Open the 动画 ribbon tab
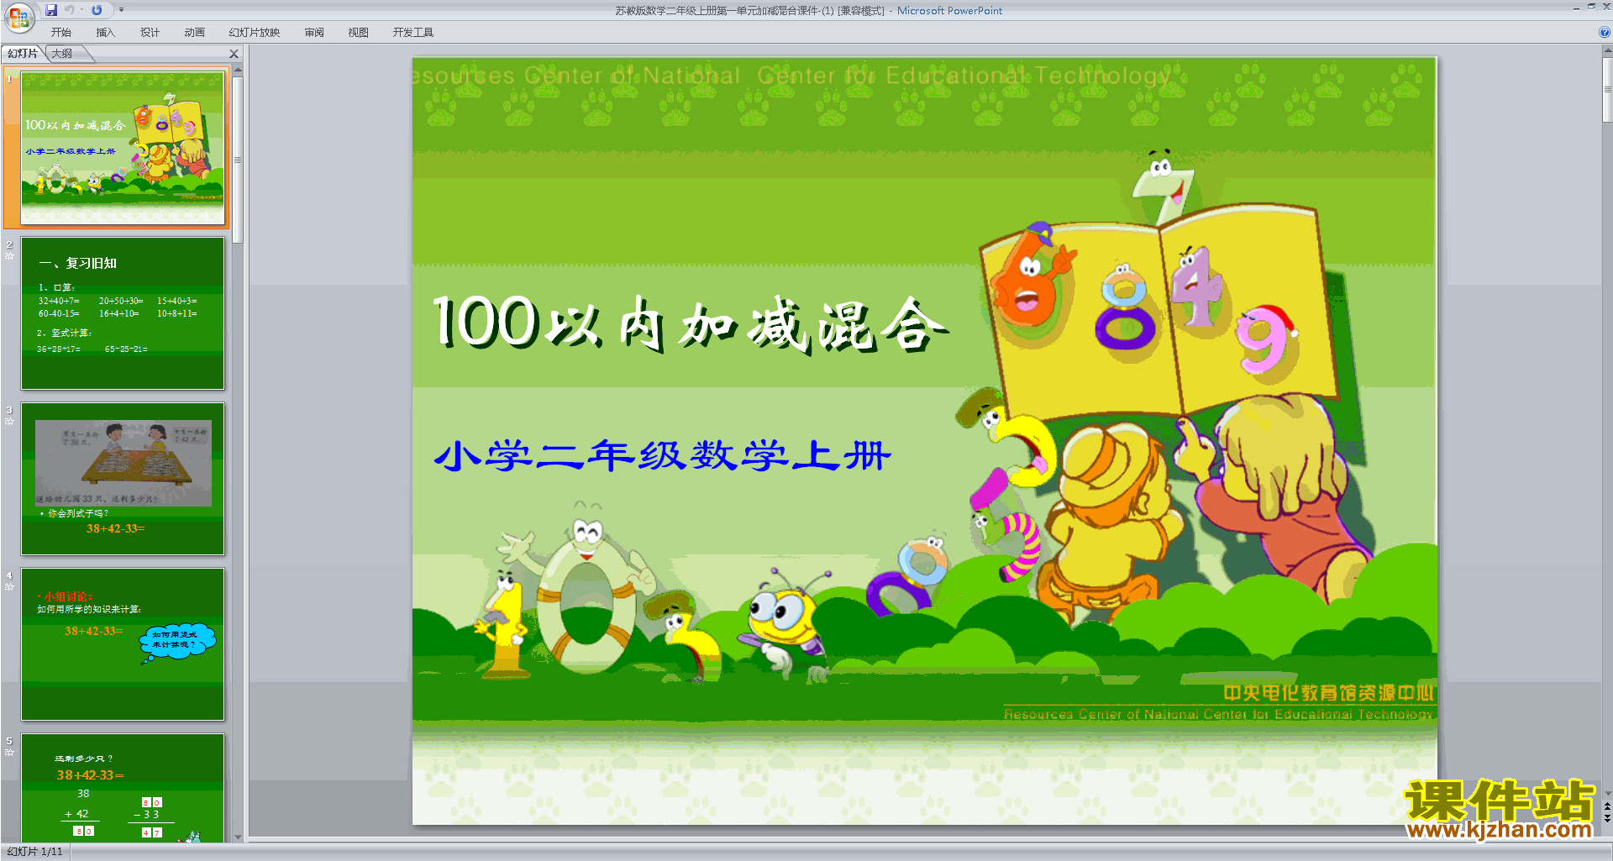Image resolution: width=1613 pixels, height=861 pixels. (x=194, y=33)
